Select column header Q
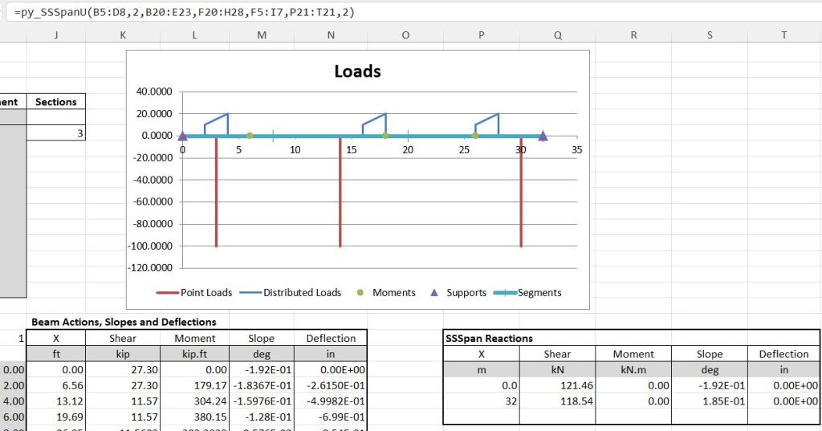This screenshot has width=822, height=431. [x=557, y=35]
